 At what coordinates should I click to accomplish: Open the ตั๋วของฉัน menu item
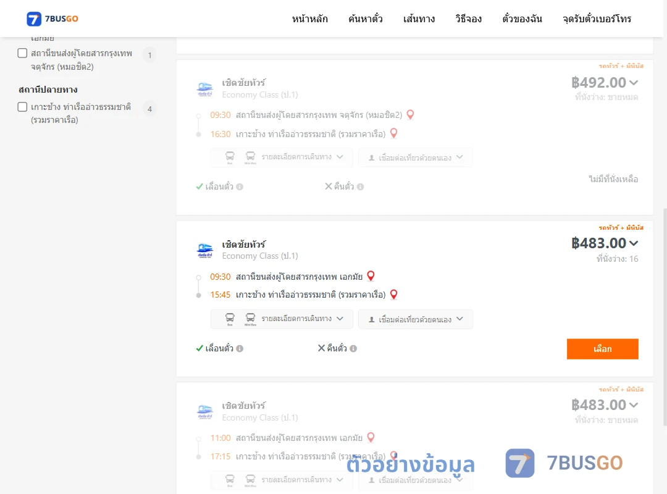[x=522, y=19]
